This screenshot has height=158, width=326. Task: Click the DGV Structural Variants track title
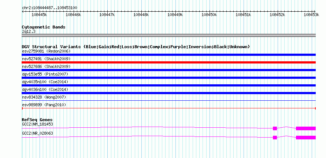point(136,47)
